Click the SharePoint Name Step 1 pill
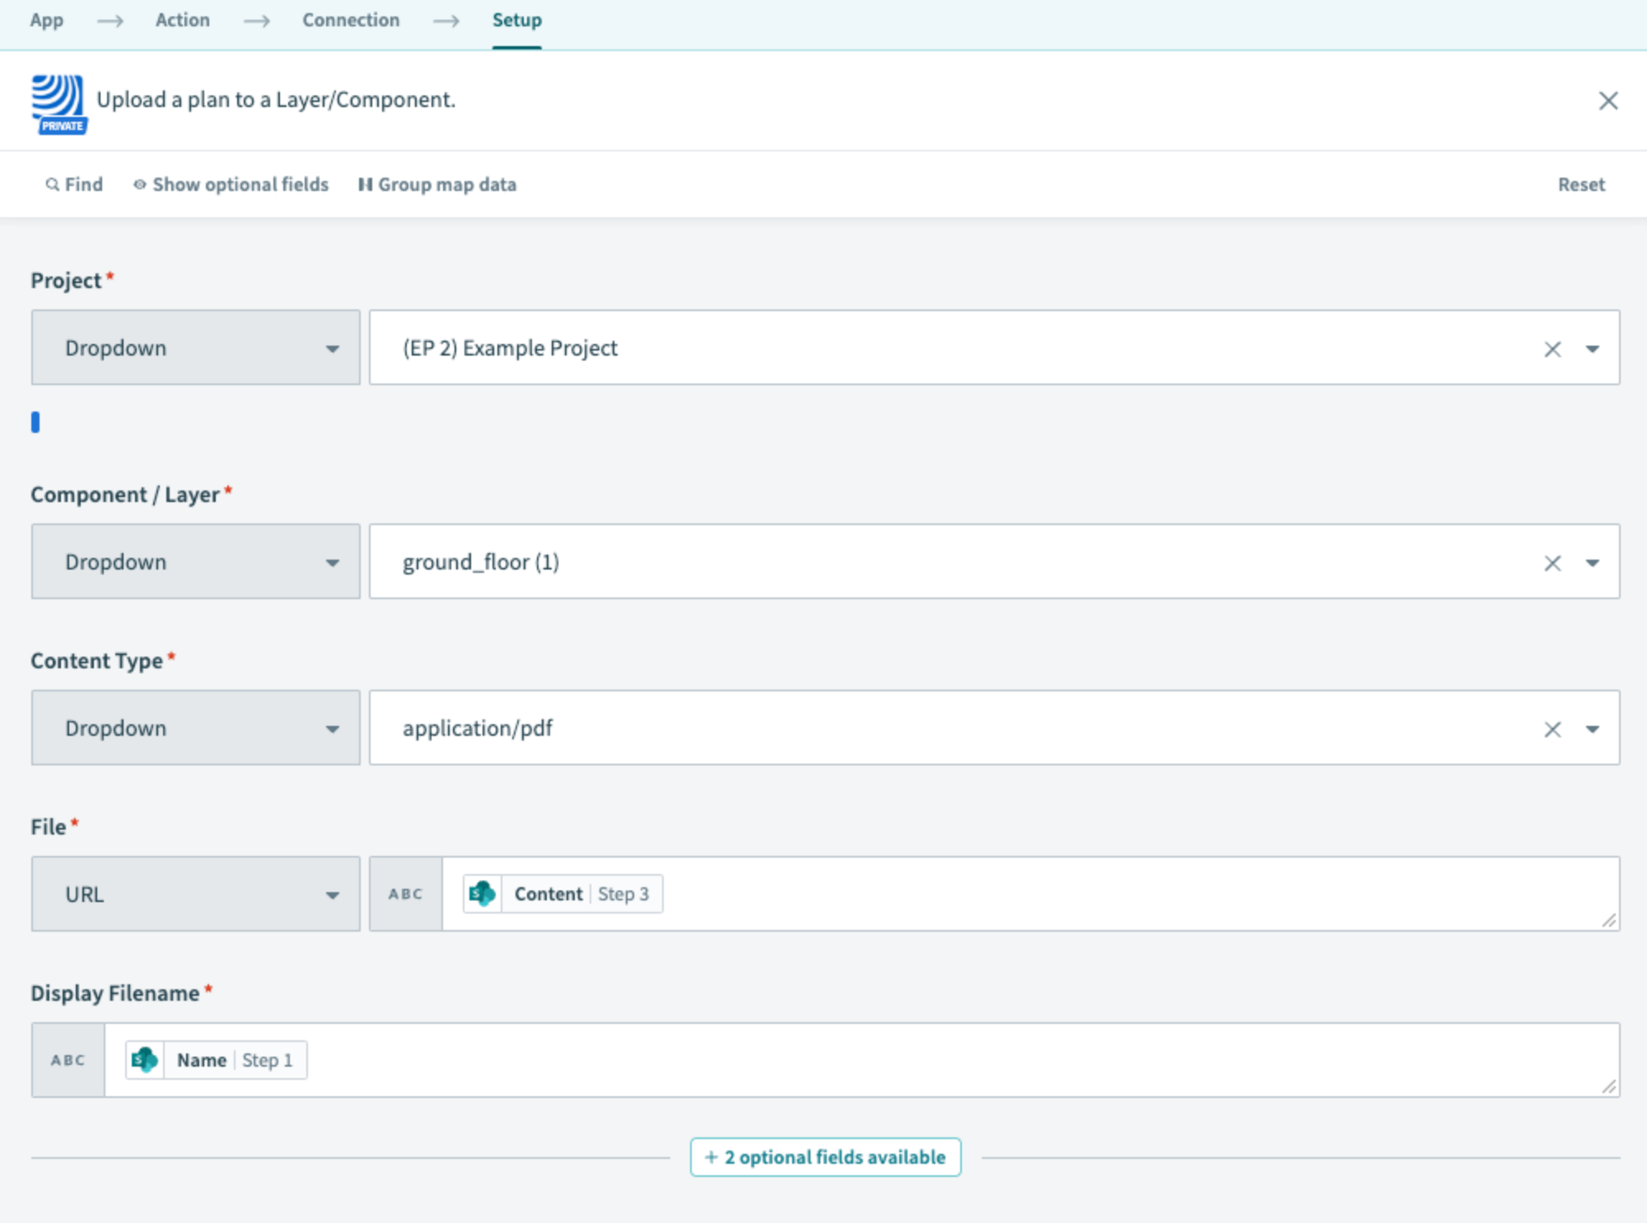 click(x=217, y=1060)
